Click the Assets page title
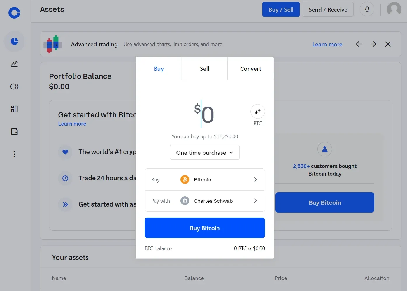This screenshot has width=407, height=291. pyautogui.click(x=52, y=9)
